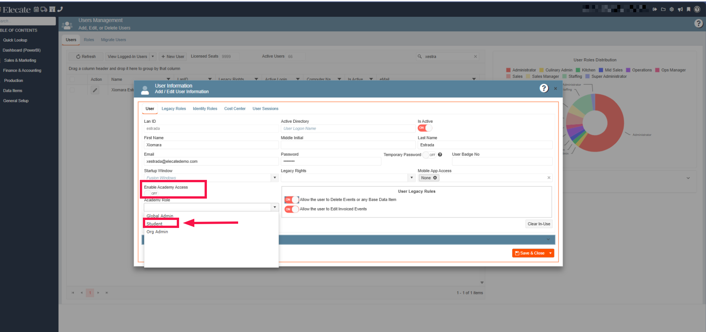Click the megaphone announcements icon
Viewport: 706px width, 332px height.
[x=680, y=10]
